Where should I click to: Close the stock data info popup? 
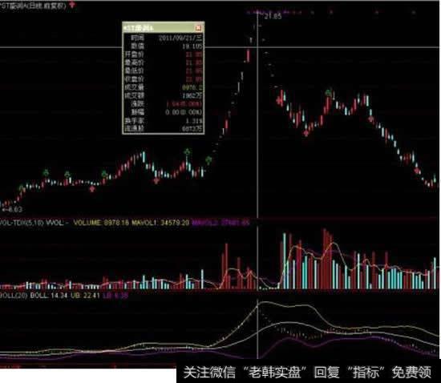pos(198,27)
